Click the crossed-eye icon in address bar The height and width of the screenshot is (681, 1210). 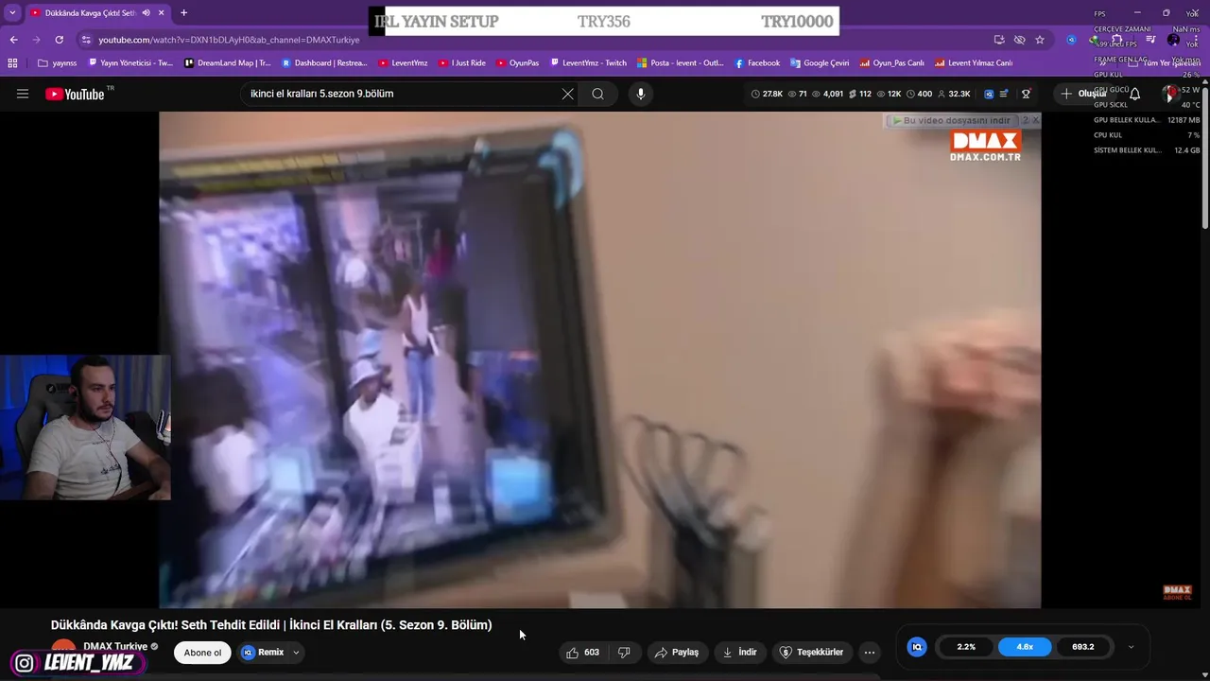tap(1019, 40)
